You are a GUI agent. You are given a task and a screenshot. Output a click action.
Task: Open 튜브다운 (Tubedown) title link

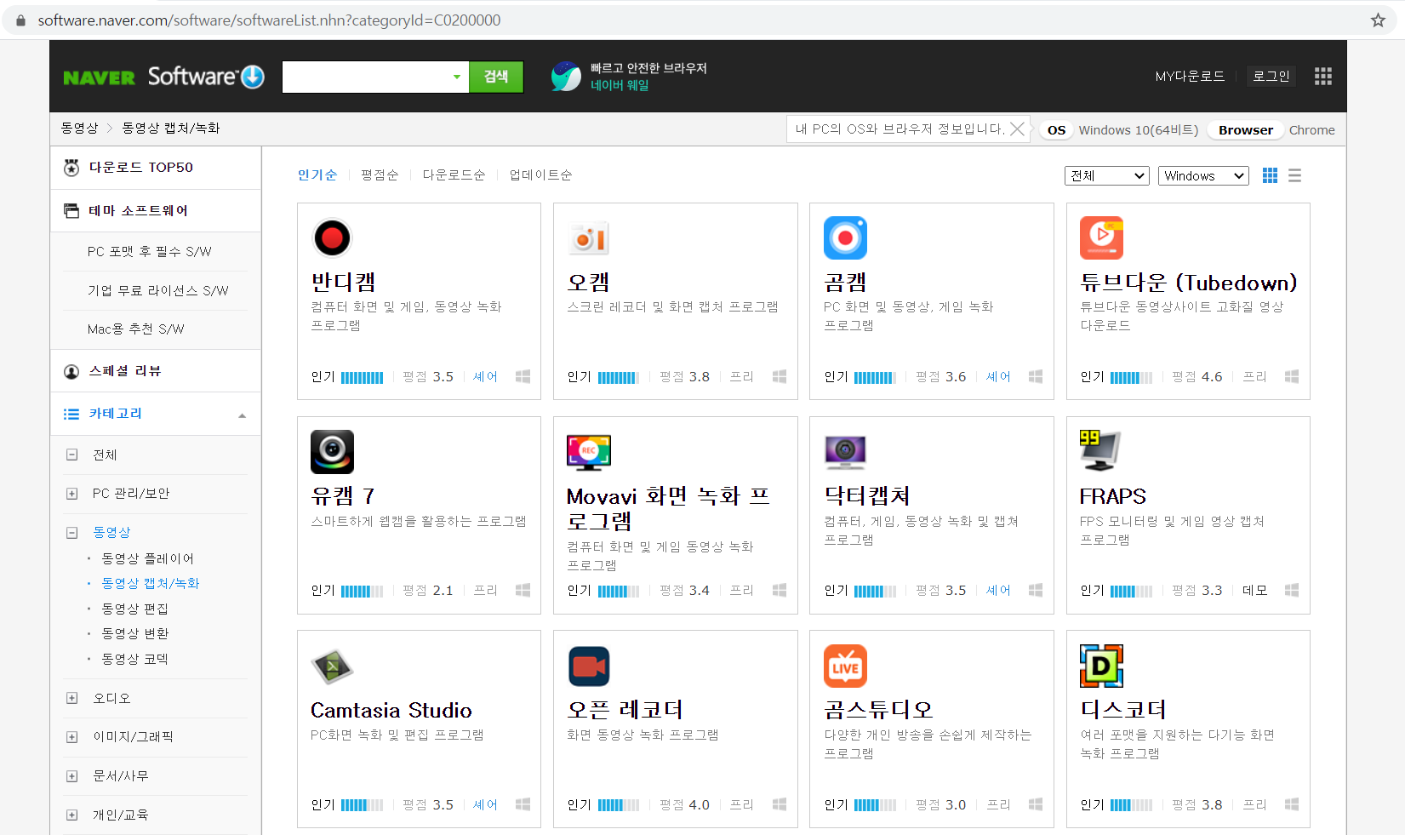point(1189,282)
